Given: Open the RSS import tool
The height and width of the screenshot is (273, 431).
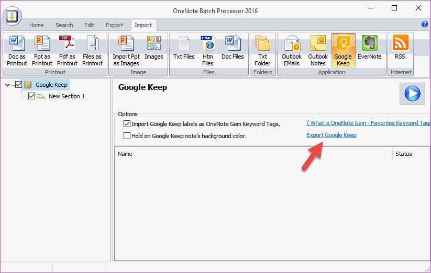Looking at the screenshot, I should pos(400,47).
